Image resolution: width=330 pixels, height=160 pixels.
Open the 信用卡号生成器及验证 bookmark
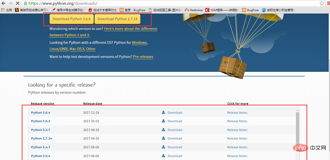[x=68, y=10]
